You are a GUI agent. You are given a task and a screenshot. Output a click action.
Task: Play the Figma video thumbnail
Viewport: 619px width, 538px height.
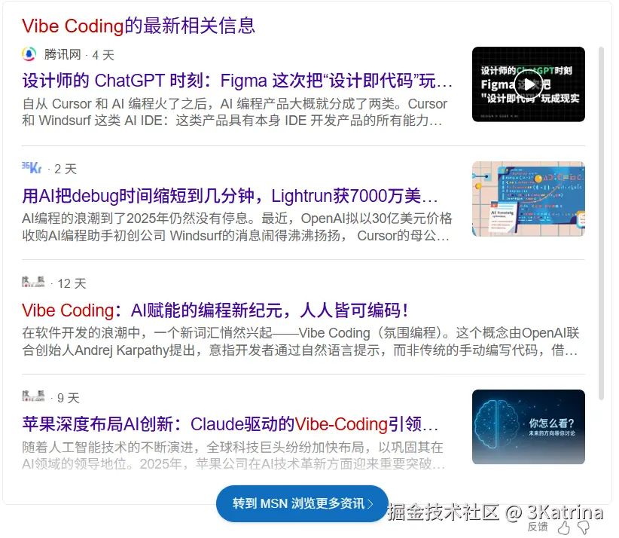click(x=528, y=84)
